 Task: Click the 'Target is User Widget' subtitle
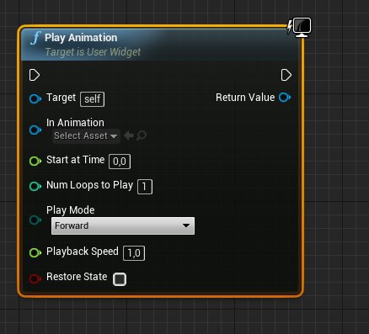pos(93,52)
